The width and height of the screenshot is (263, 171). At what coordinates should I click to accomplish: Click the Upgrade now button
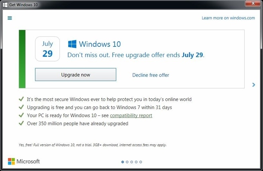(x=75, y=74)
